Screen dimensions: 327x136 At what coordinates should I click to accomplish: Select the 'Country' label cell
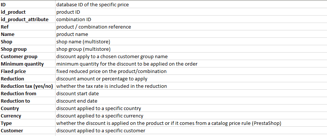click(27, 108)
